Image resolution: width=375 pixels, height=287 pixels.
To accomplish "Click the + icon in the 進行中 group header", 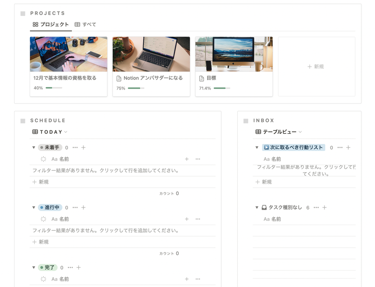I will (x=83, y=206).
